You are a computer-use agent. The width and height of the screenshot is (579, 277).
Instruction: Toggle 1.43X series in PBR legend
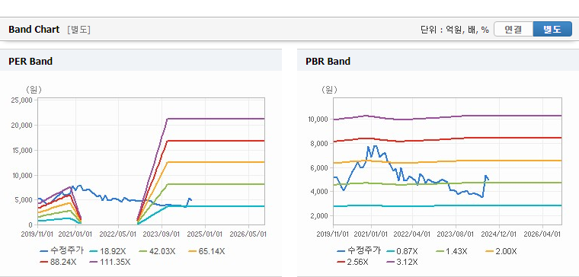click(452, 251)
